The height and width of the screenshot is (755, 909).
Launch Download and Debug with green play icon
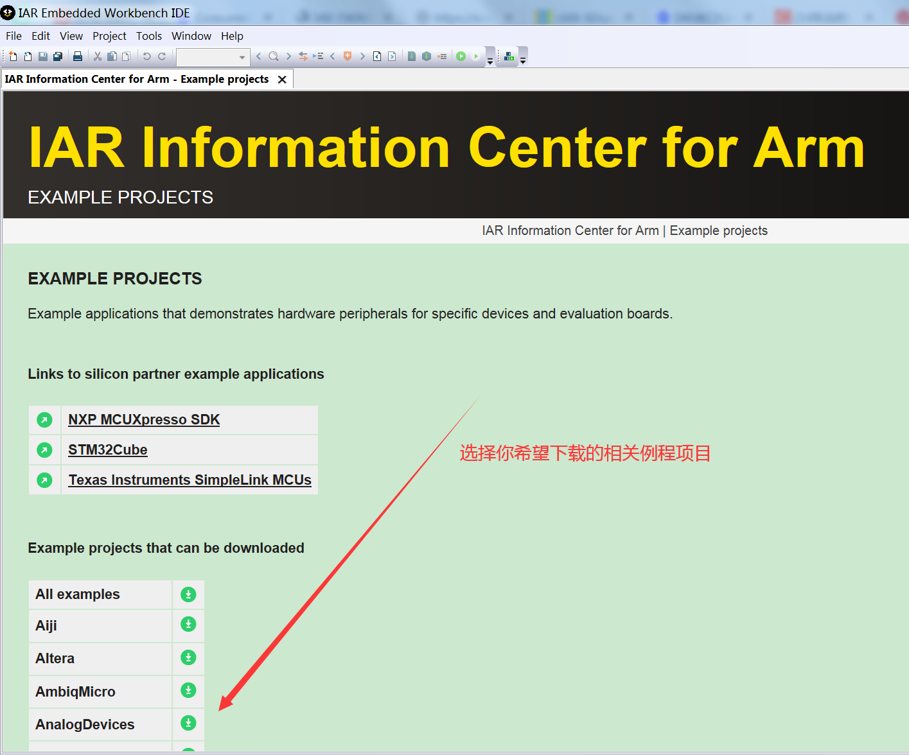(x=461, y=56)
